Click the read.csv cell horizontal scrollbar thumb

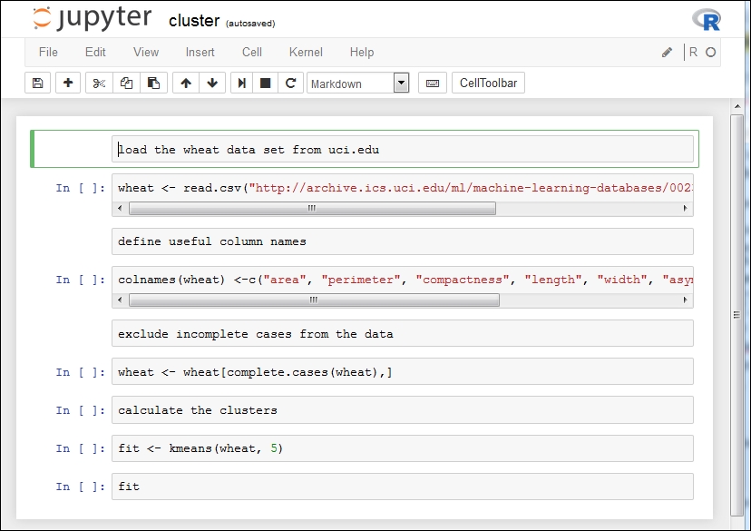312,209
